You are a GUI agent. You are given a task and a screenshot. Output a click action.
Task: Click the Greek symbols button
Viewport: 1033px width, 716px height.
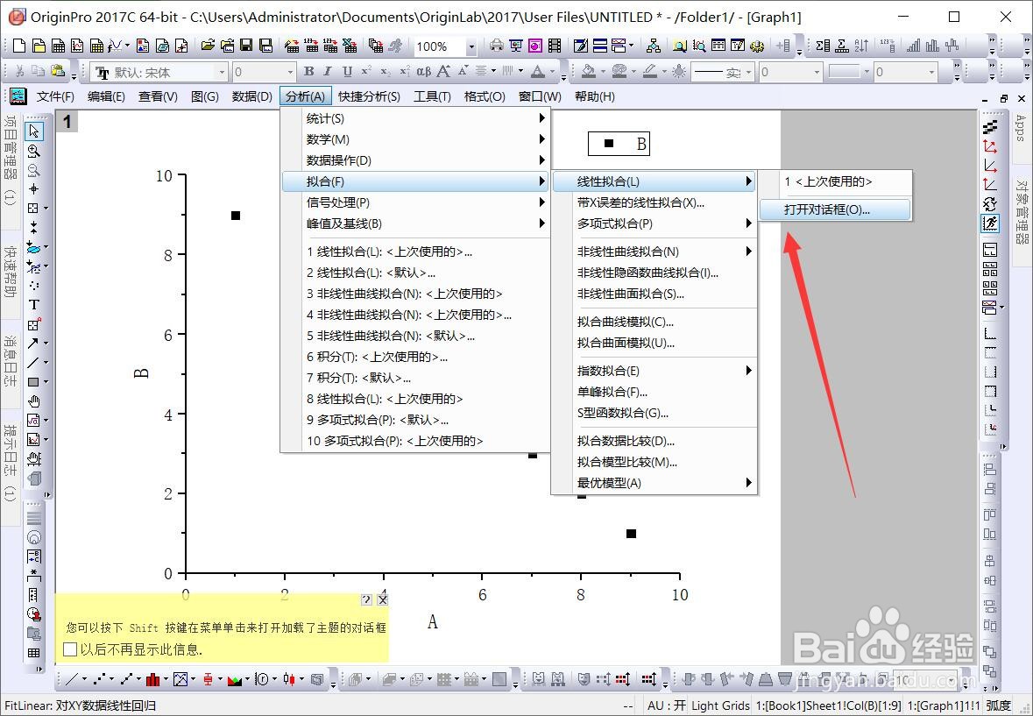[x=423, y=71]
